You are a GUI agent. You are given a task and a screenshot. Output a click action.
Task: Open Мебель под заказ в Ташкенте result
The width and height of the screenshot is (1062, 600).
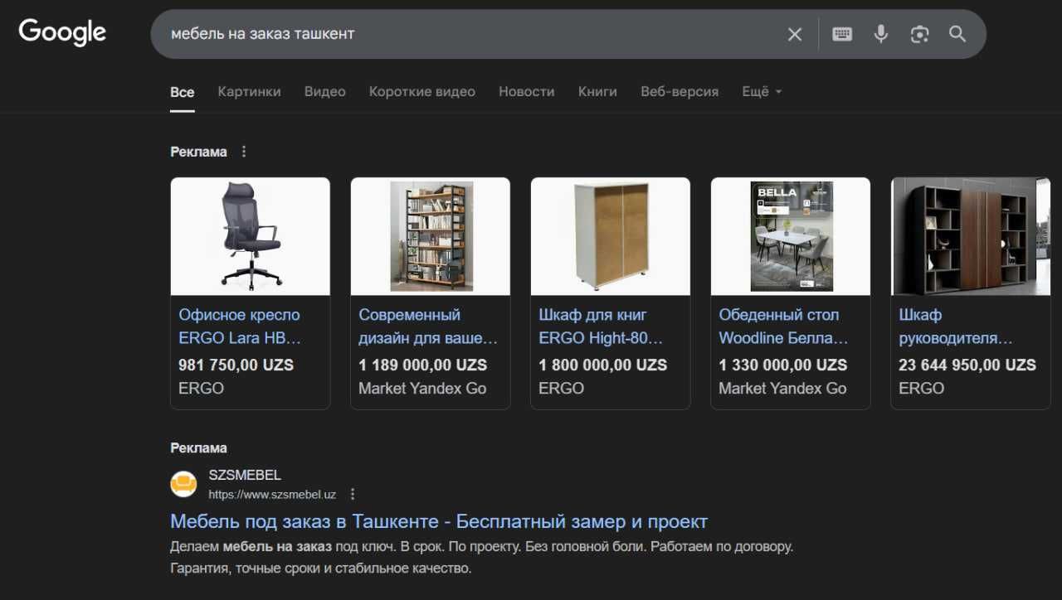pos(439,521)
